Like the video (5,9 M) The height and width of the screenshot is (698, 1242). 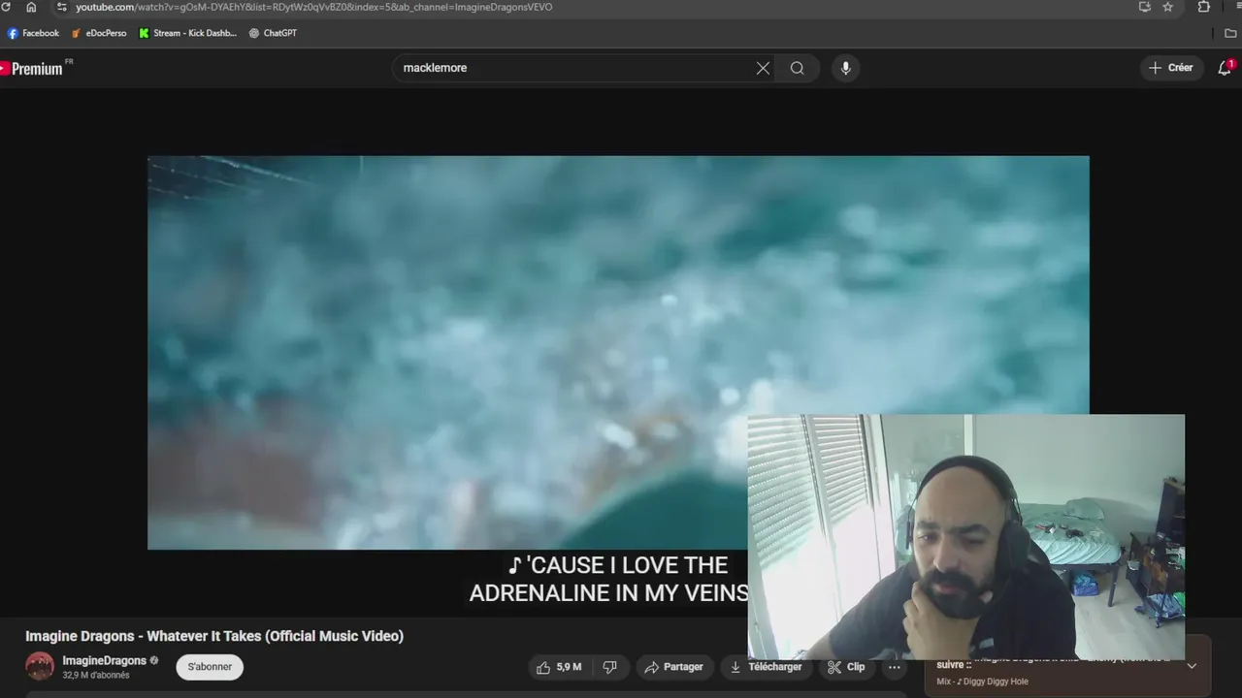tap(559, 667)
